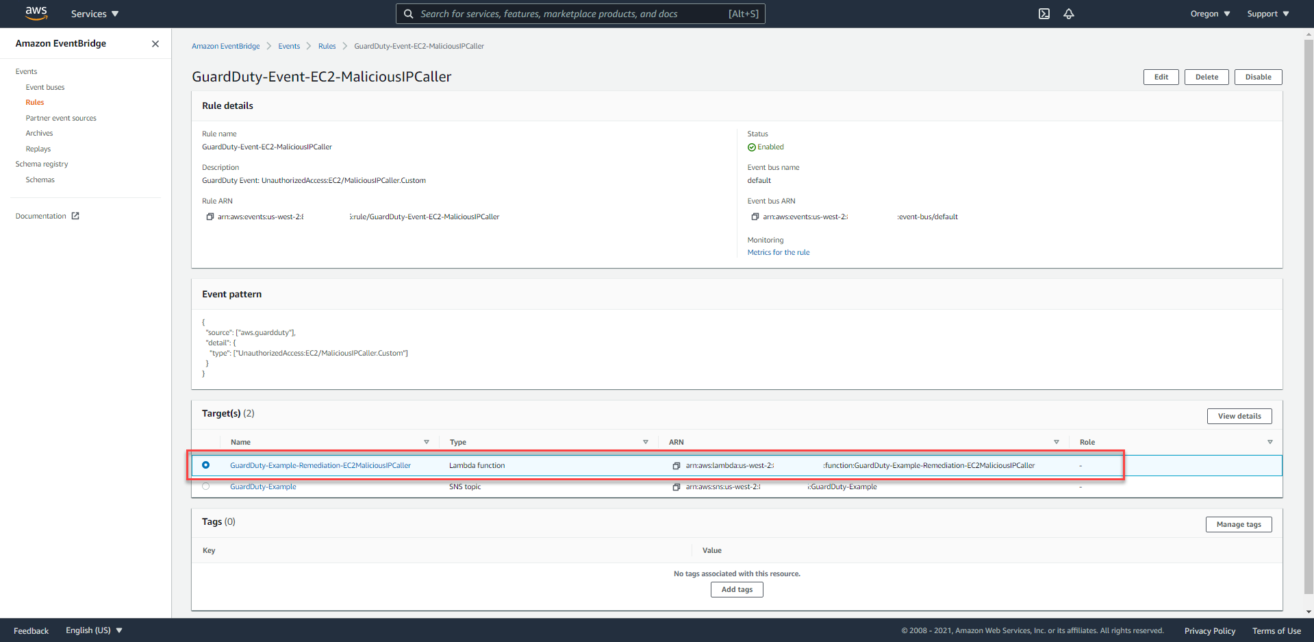Image resolution: width=1314 pixels, height=642 pixels.
Task: Open the Support dropdown menu
Action: click(1268, 14)
